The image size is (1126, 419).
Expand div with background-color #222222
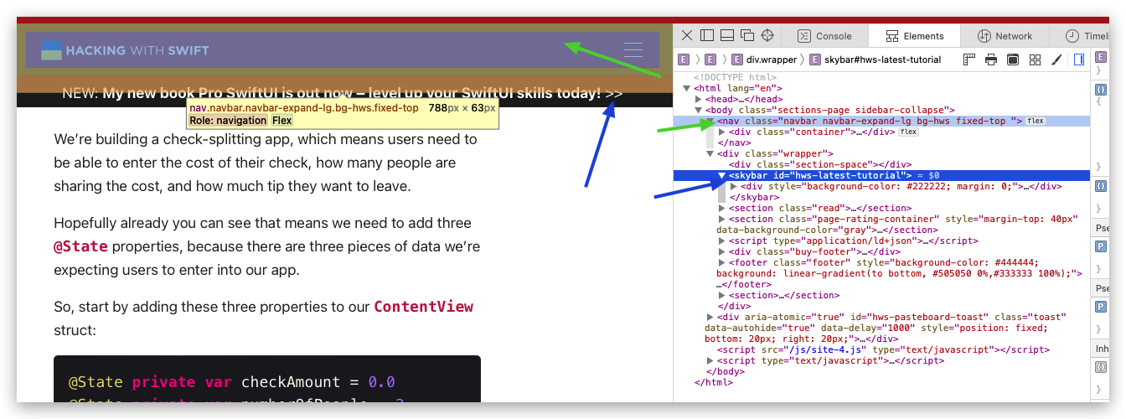734,186
